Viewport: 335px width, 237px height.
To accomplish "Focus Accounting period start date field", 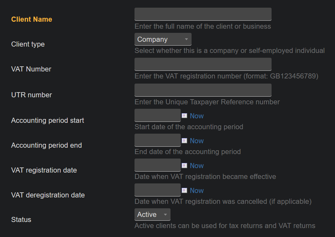I will pos(157,115).
